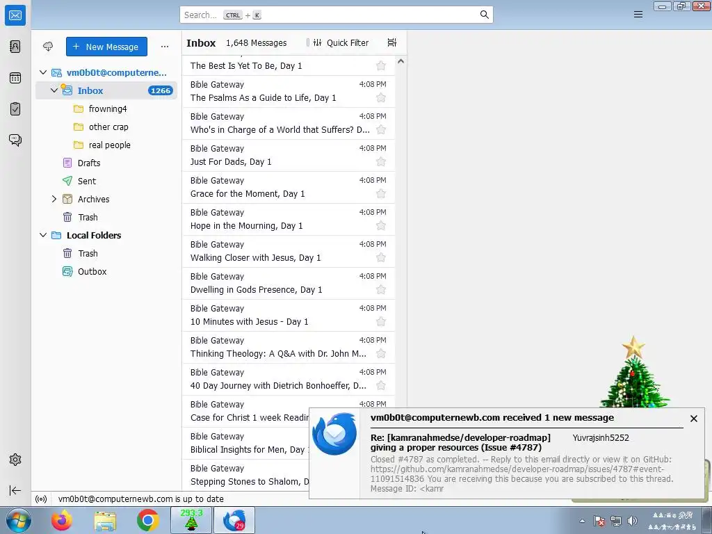Open Thinking Theology Q&A email
This screenshot has height=534, width=712.
pyautogui.click(x=289, y=347)
